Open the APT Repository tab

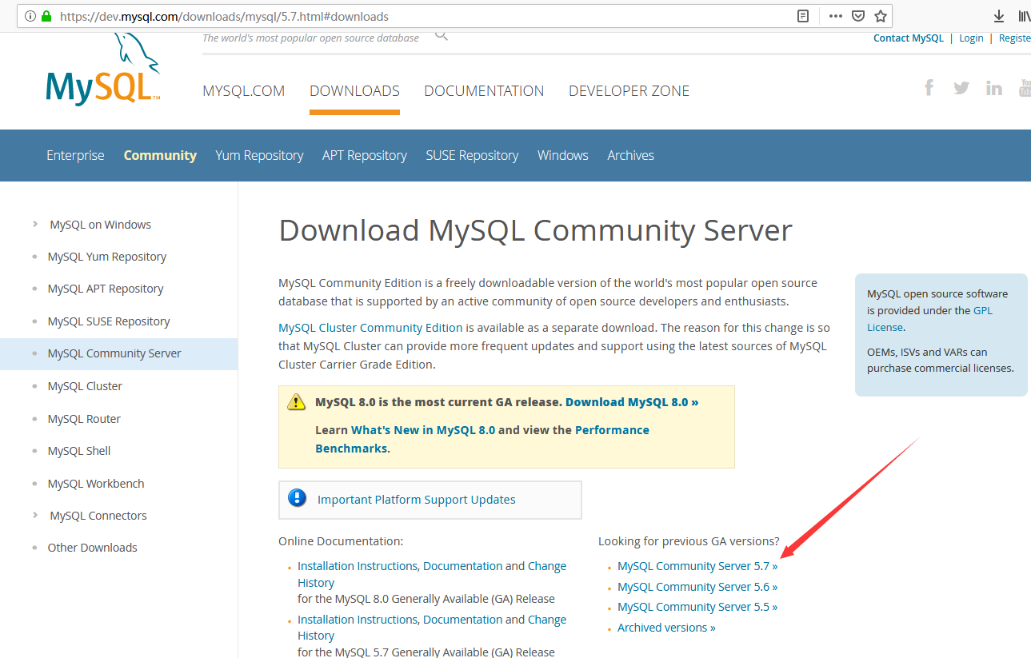coord(365,155)
